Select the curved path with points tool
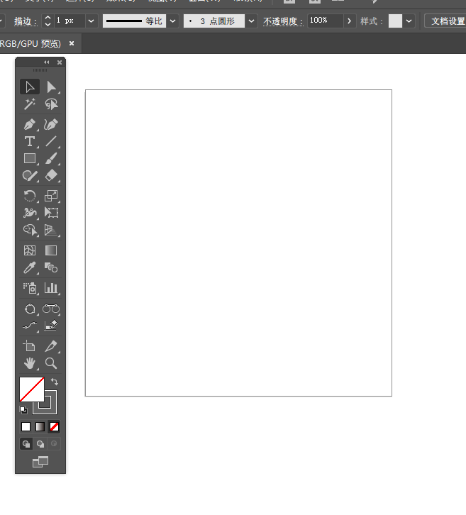Image resolution: width=466 pixels, height=515 pixels. [30, 326]
